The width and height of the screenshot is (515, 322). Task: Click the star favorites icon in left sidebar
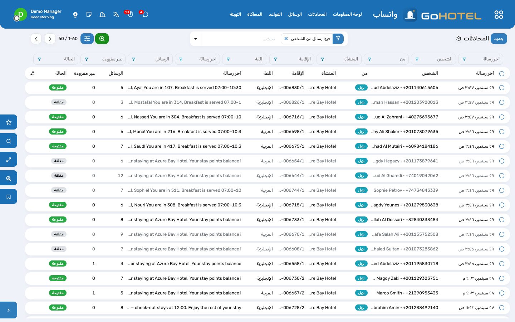point(9,122)
